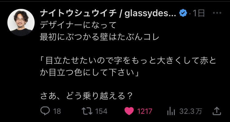The image size is (230, 122).
Task: Click the like count 1217
Action: click(145, 112)
